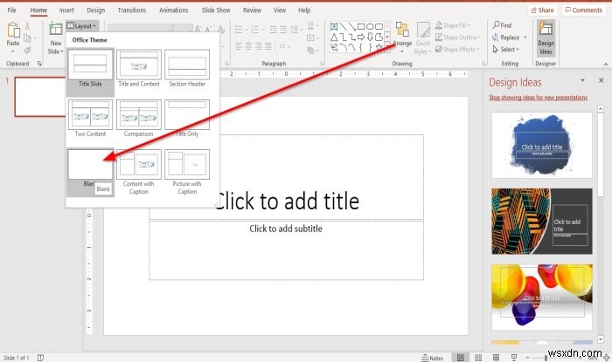Select the text box shape in shapes gallery
The width and height of the screenshot is (612, 362).
point(334,26)
